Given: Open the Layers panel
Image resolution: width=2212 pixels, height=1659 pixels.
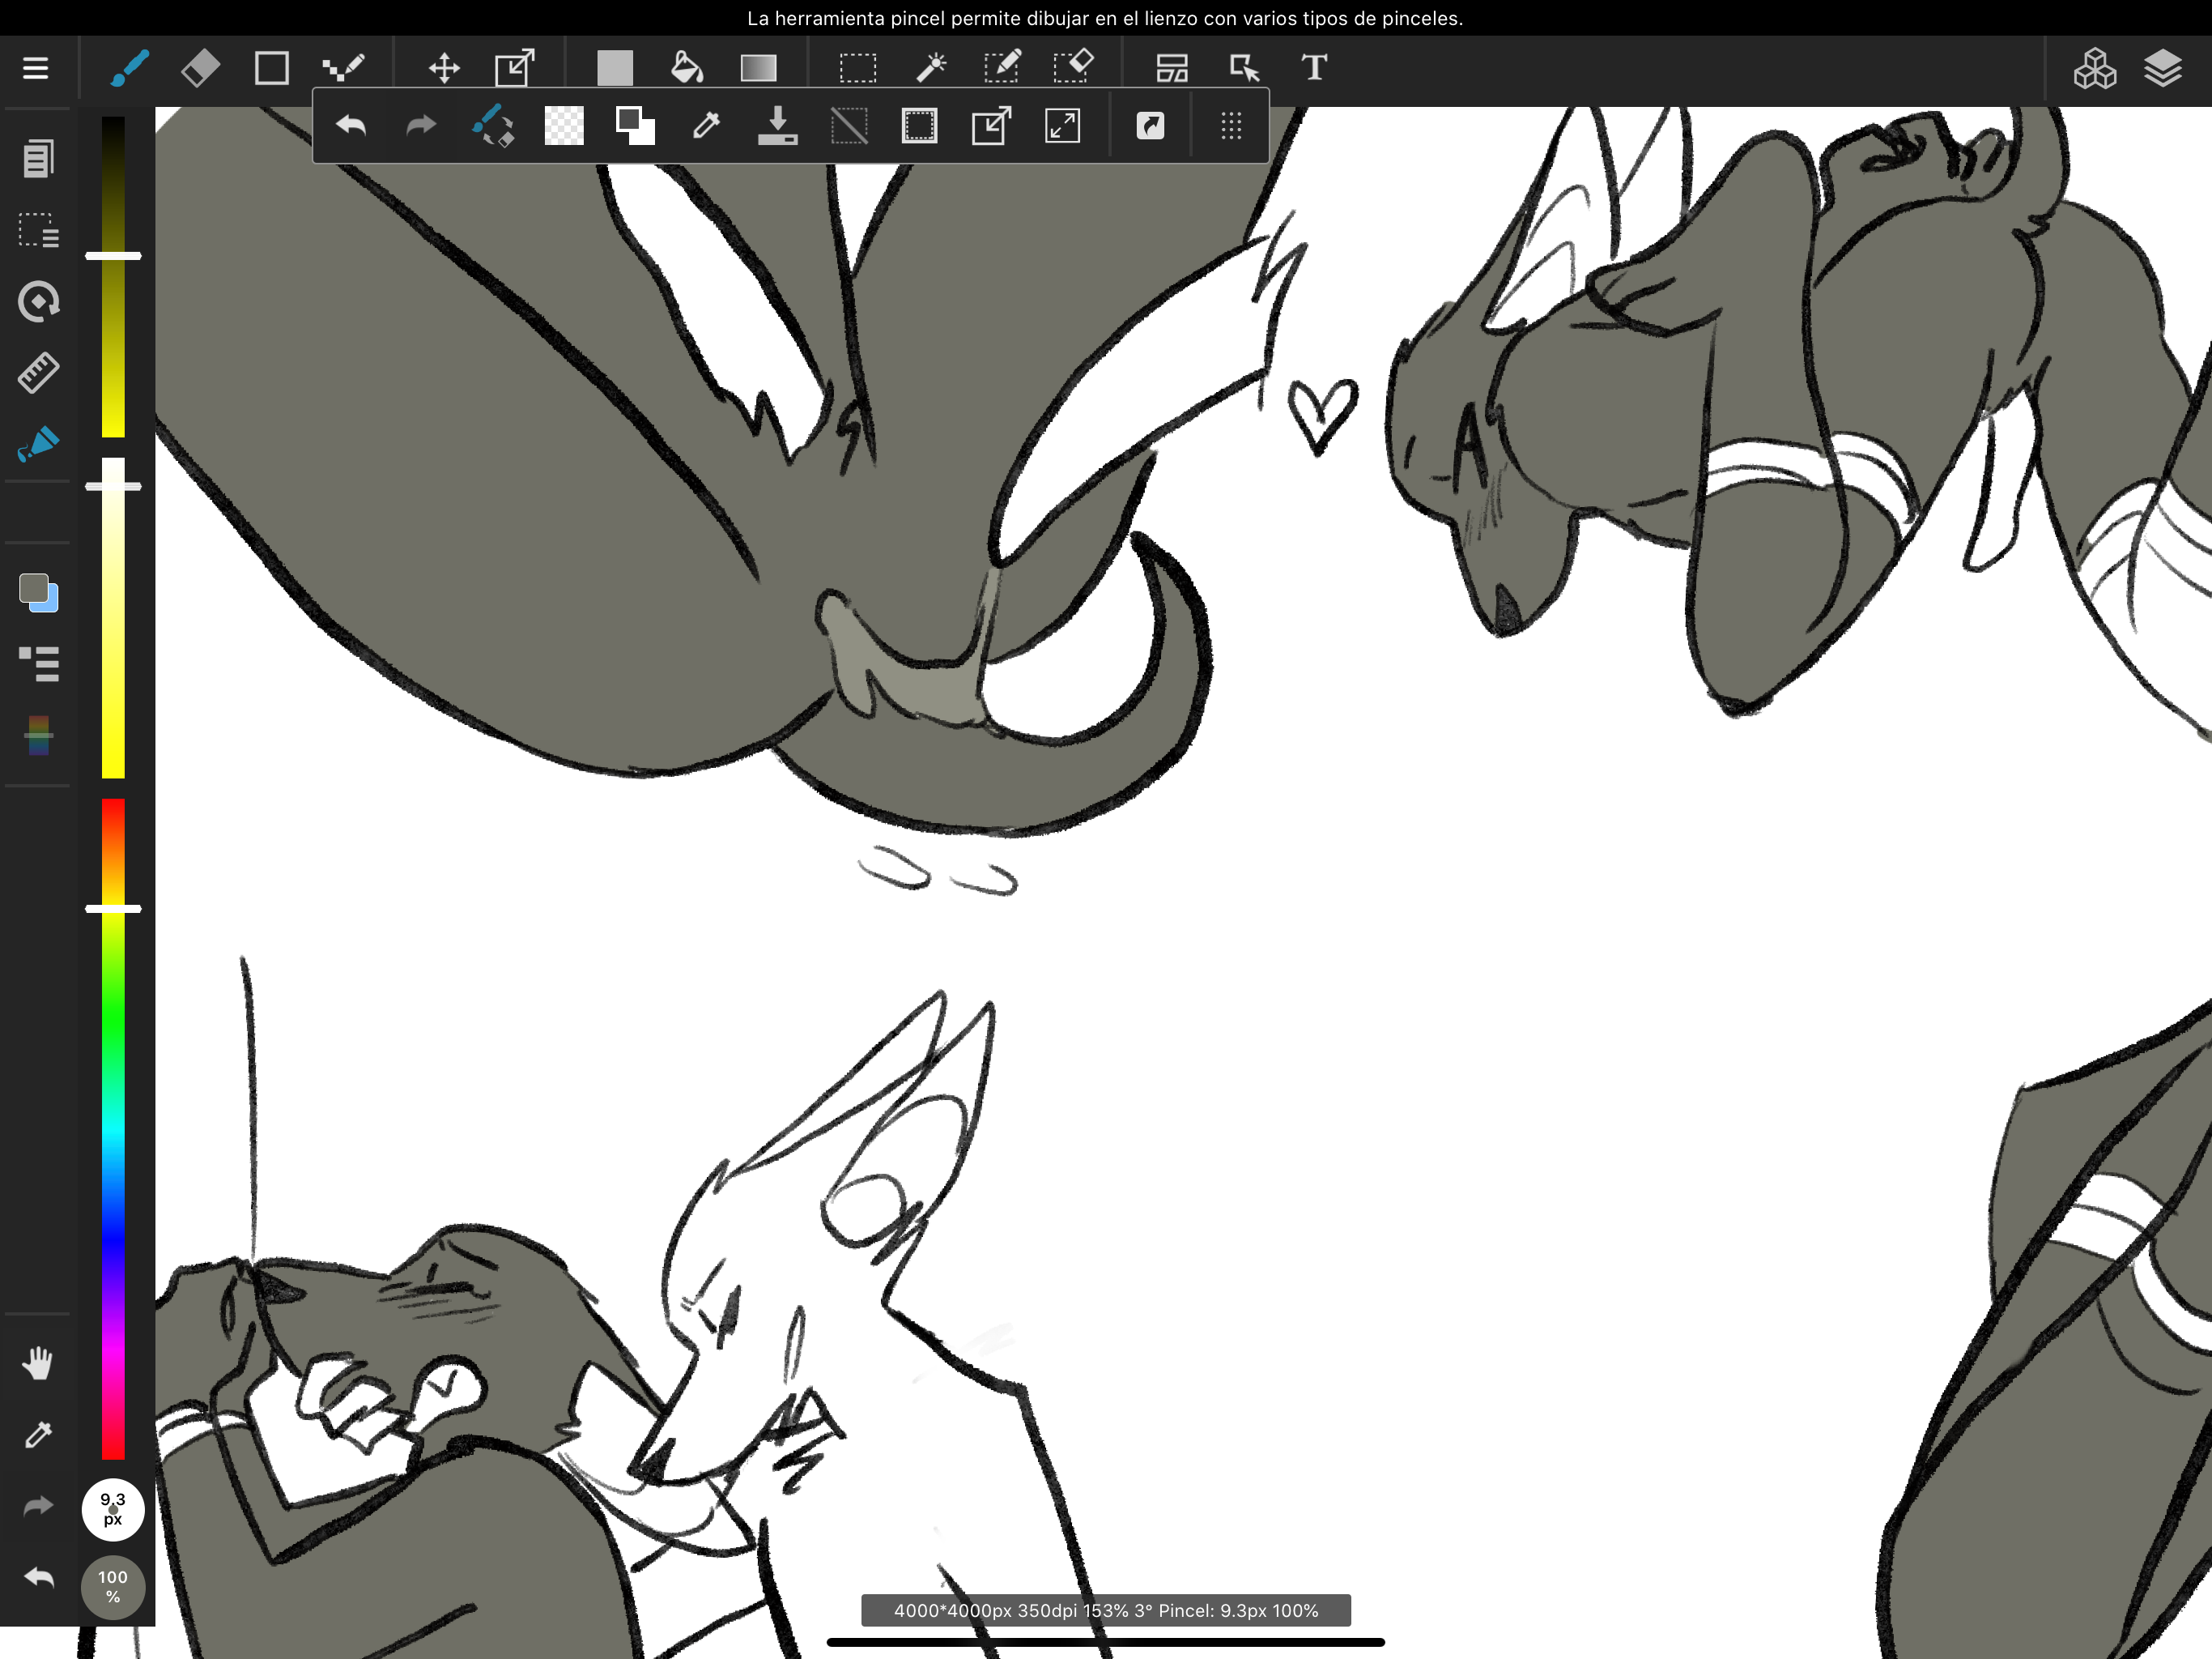Looking at the screenshot, I should 2162,68.
